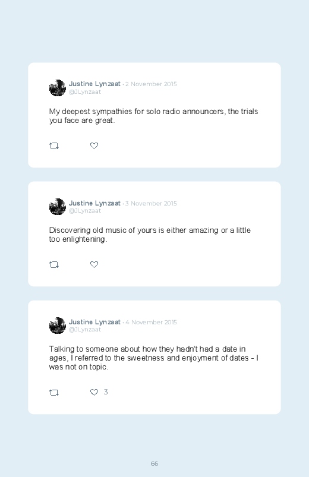This screenshot has width=309, height=477.
Task: Like the 3 November 2015 tweet
Action: (x=94, y=264)
